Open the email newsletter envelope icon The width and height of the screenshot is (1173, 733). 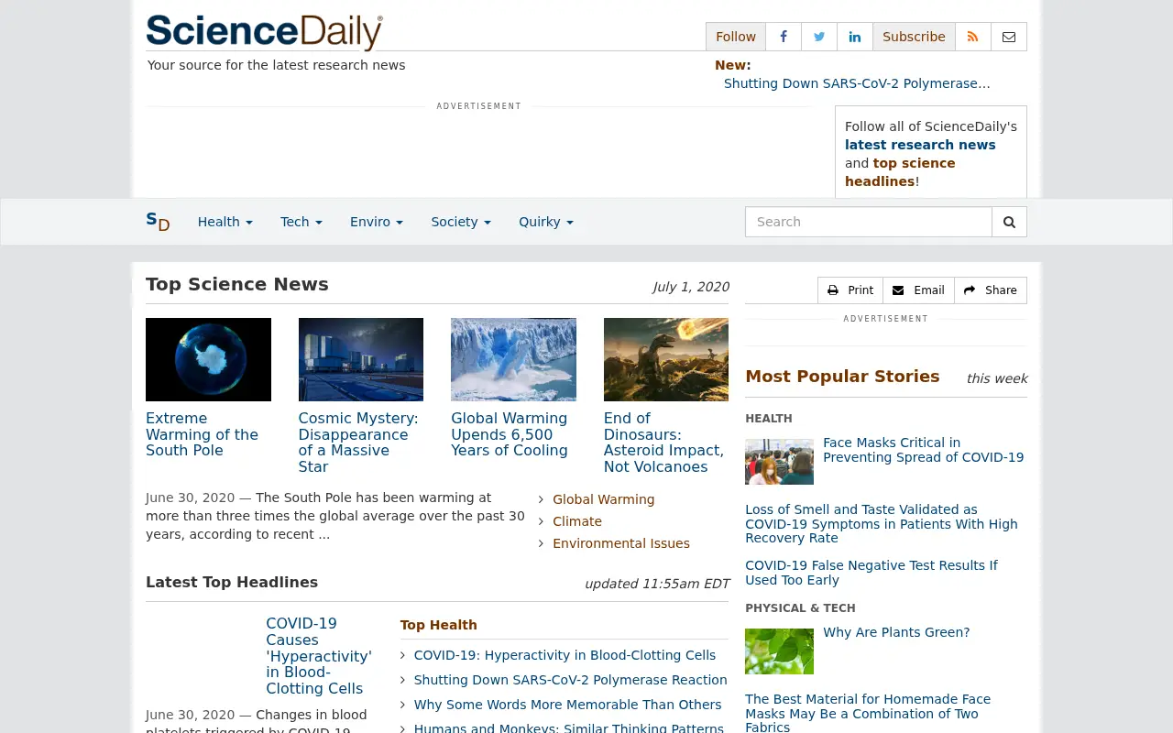coord(1009,37)
